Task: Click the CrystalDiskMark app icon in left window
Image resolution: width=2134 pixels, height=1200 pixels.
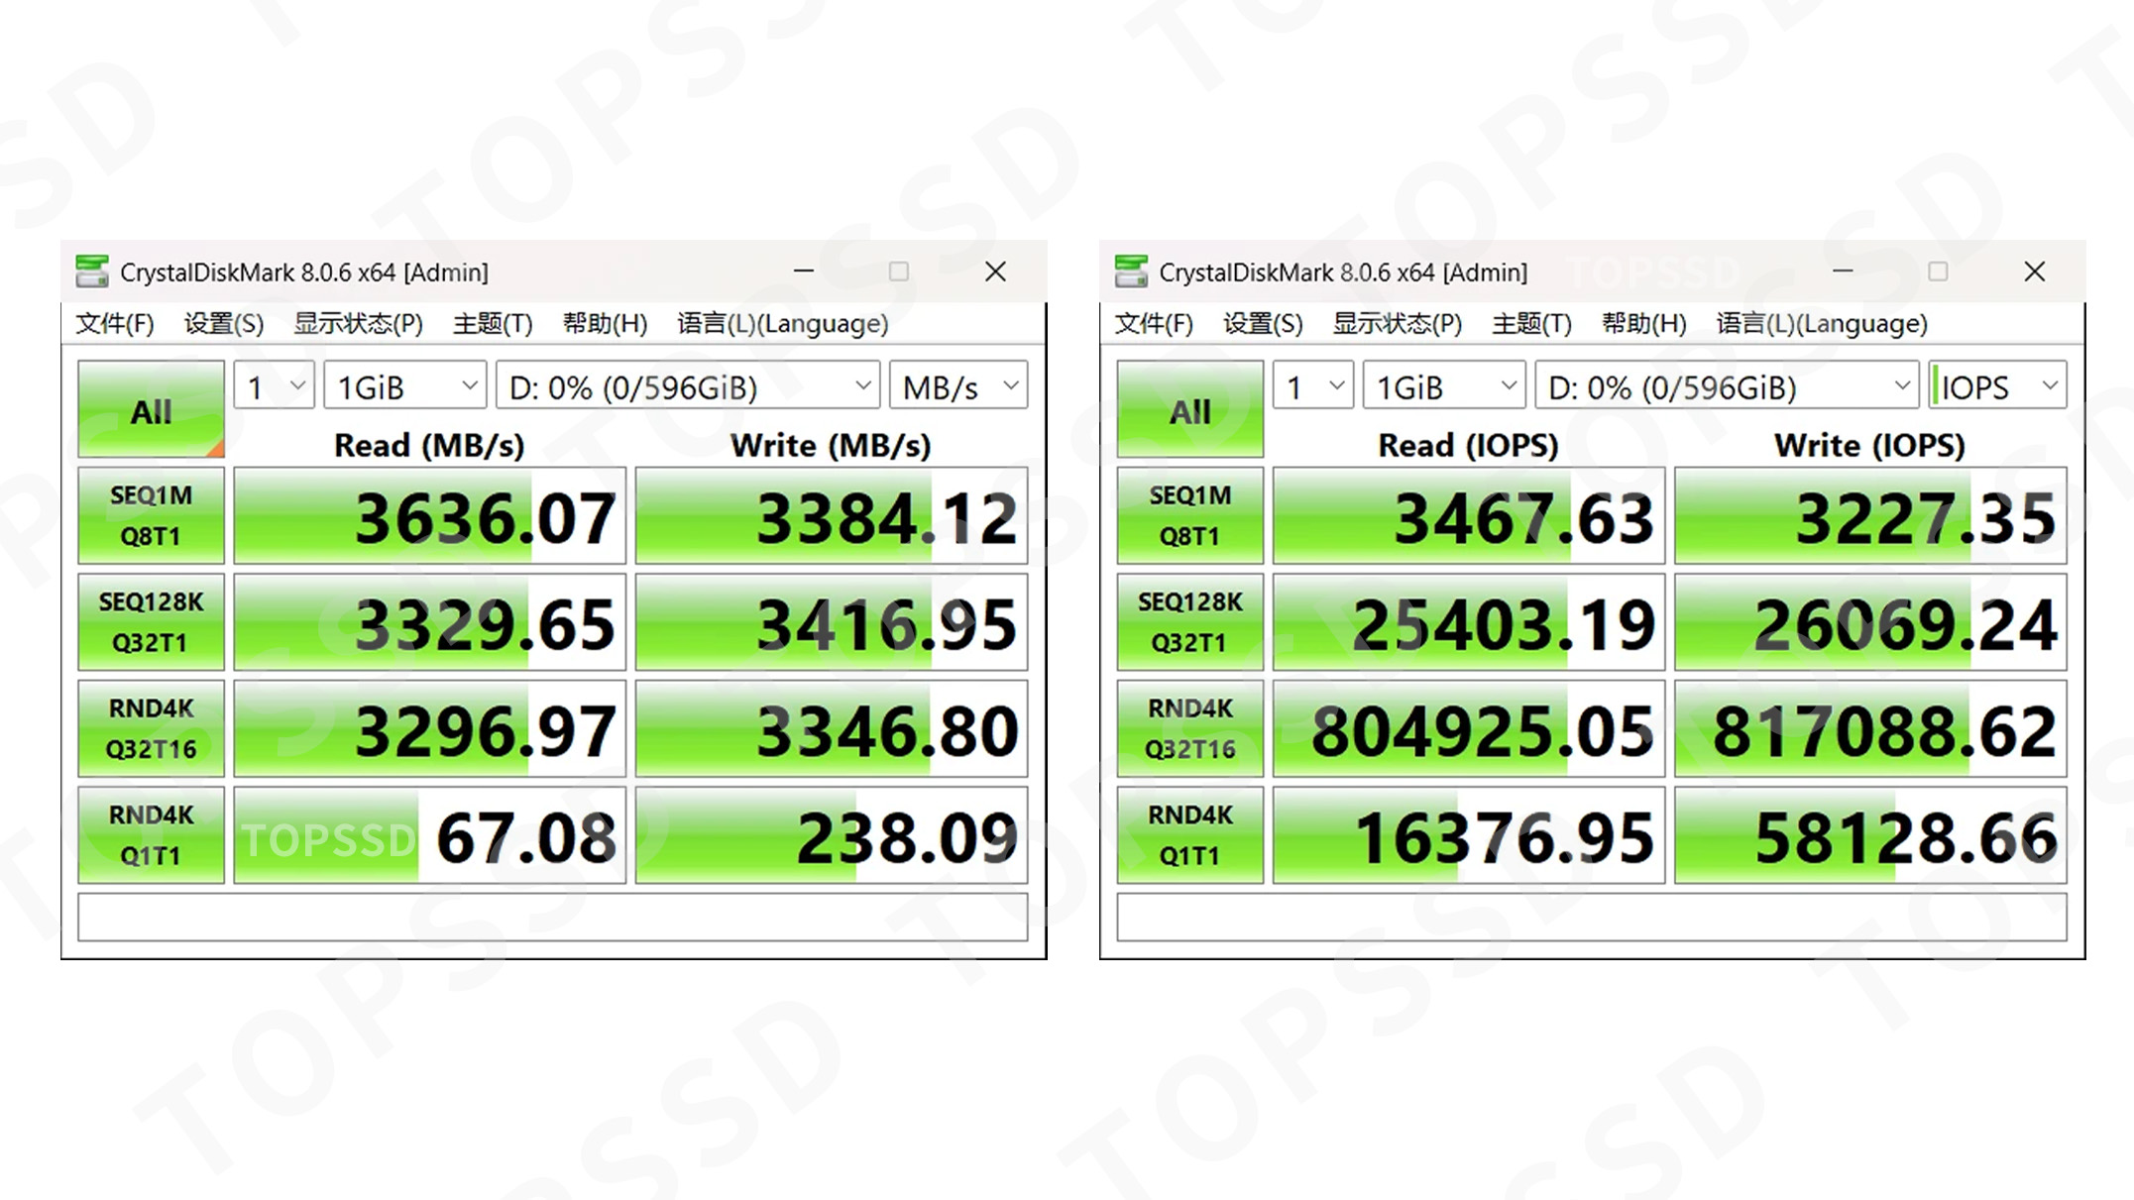Action: tap(92, 272)
